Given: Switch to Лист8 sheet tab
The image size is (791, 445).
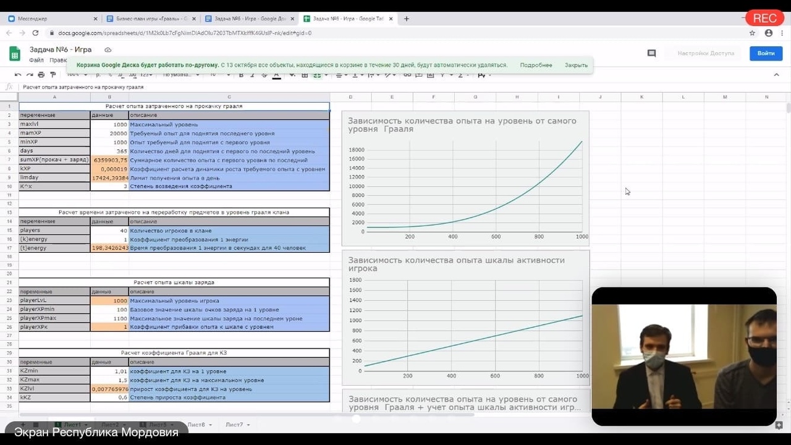Looking at the screenshot, I should 197,425.
